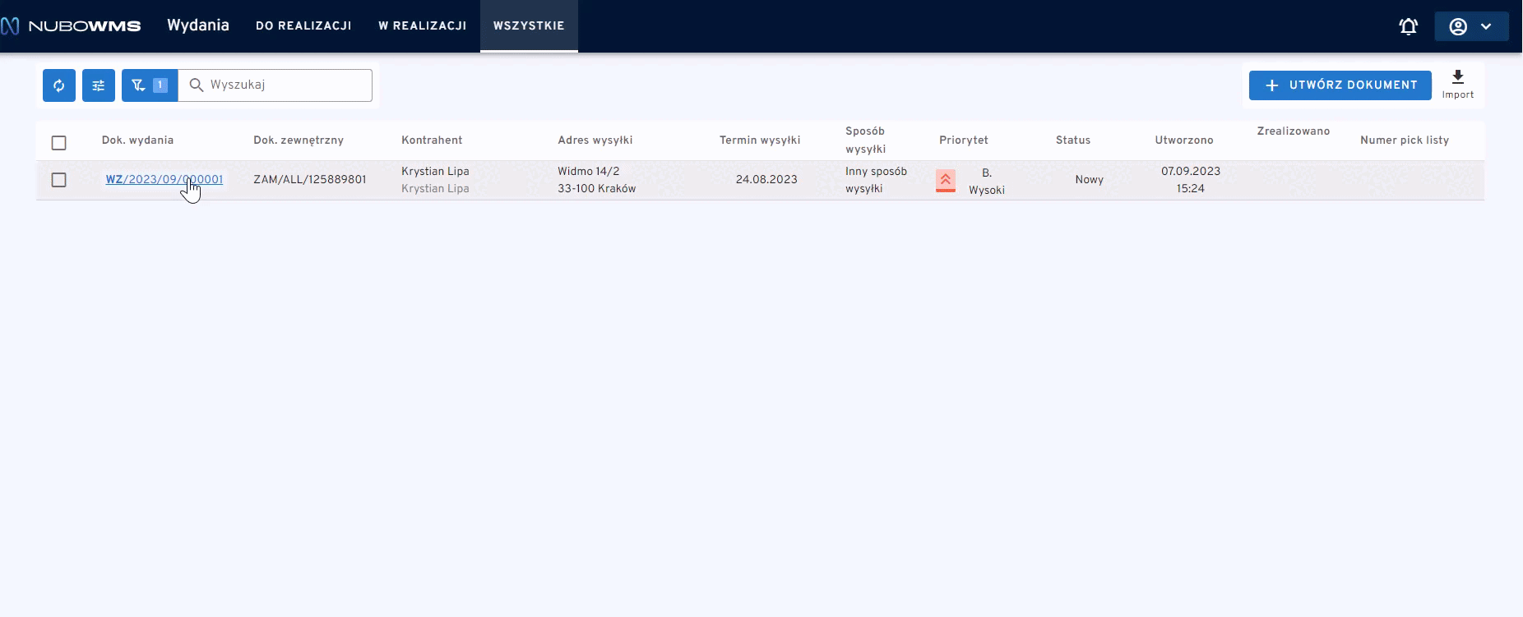
Task: Click the user account avatar icon
Action: point(1458,26)
